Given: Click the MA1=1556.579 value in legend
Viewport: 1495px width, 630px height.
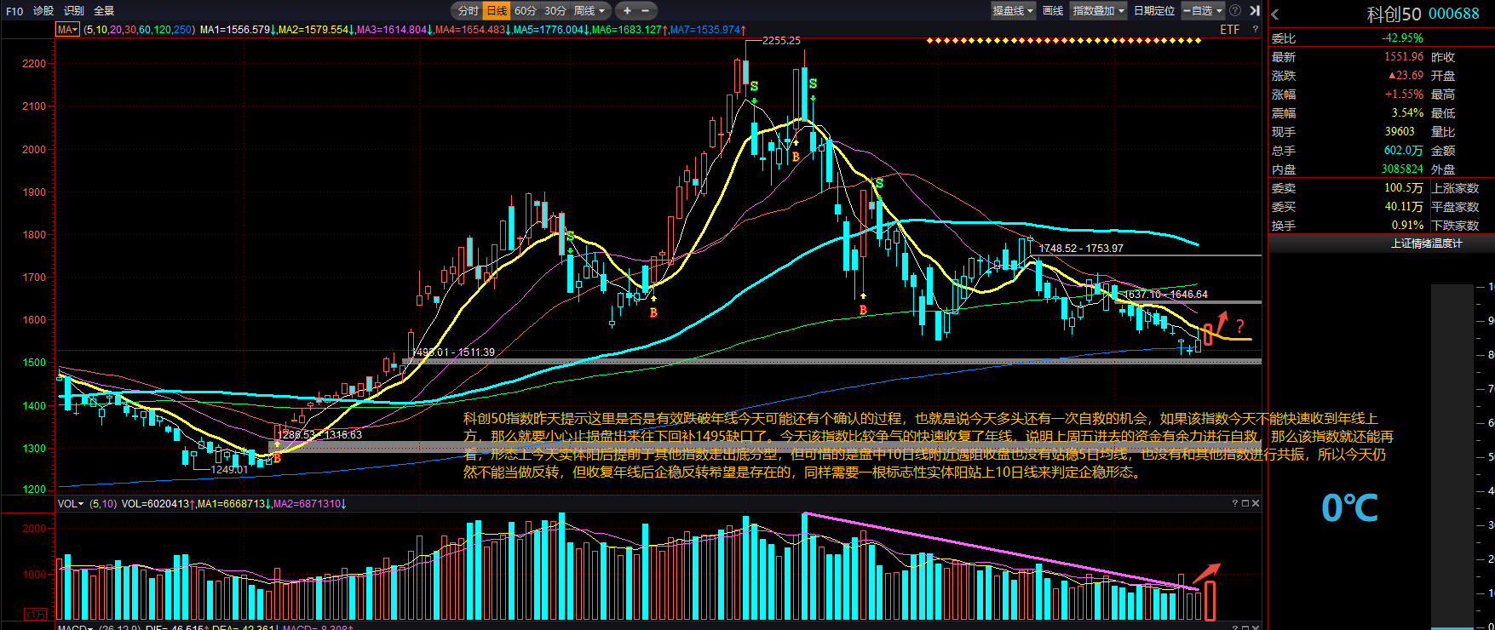Looking at the screenshot, I should [235, 30].
